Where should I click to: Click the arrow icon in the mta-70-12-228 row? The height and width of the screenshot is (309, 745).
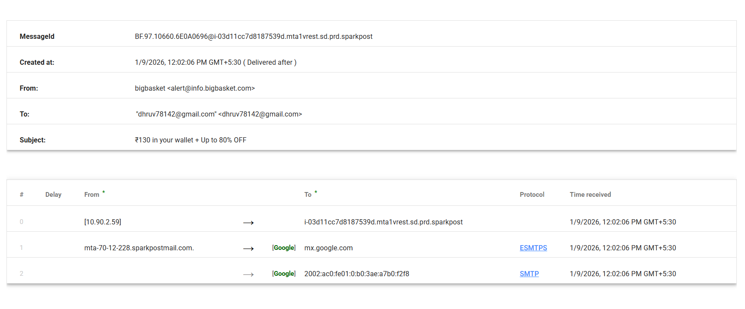pos(248,249)
